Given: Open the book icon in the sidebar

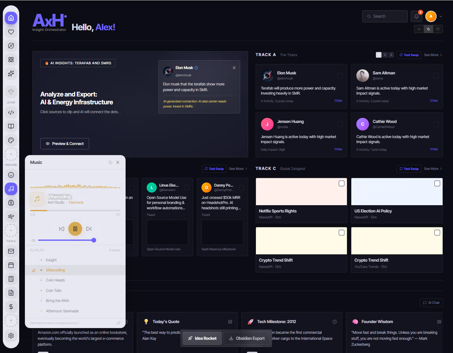Looking at the screenshot, I should (11, 126).
